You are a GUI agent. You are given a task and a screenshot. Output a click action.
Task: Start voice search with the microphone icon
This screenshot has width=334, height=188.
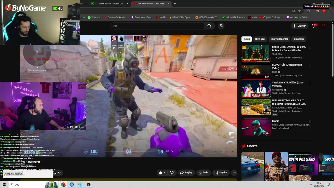click(221, 26)
